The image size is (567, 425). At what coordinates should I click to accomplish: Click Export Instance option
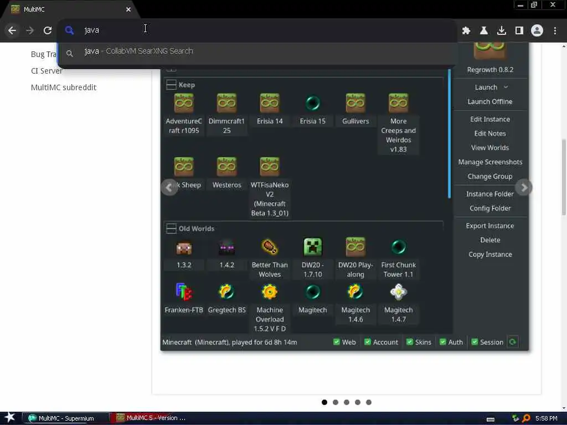click(x=490, y=226)
